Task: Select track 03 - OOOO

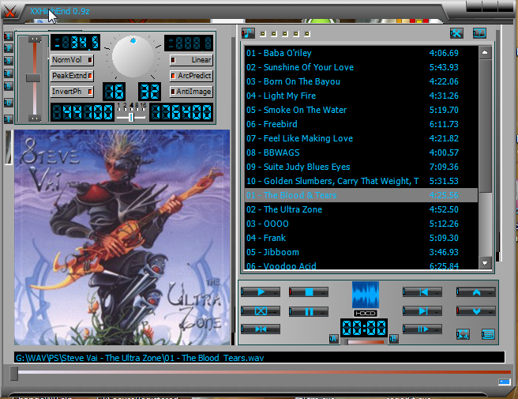Action: [x=361, y=224]
